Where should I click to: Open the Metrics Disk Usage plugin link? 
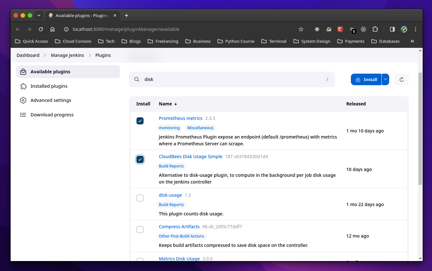(179, 258)
